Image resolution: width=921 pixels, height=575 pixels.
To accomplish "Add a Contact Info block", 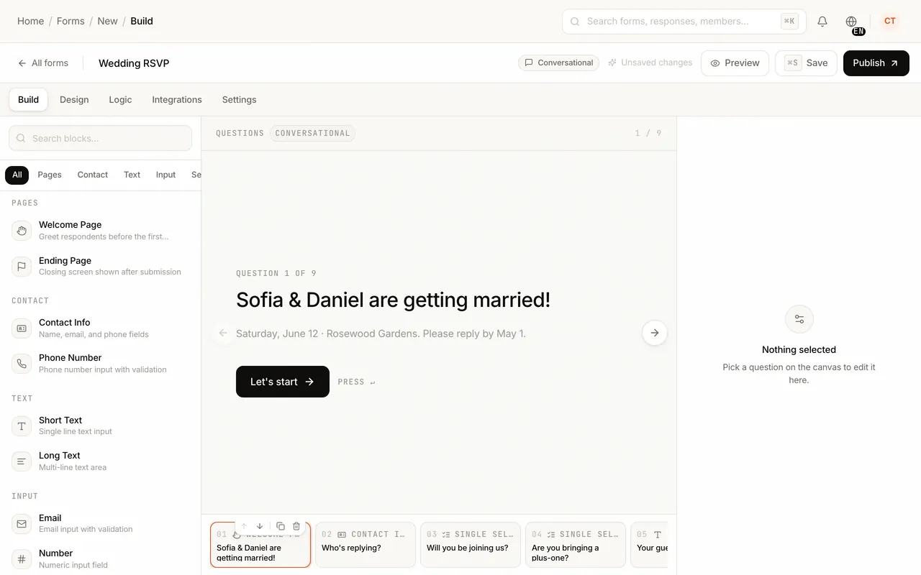I will tap(101, 328).
